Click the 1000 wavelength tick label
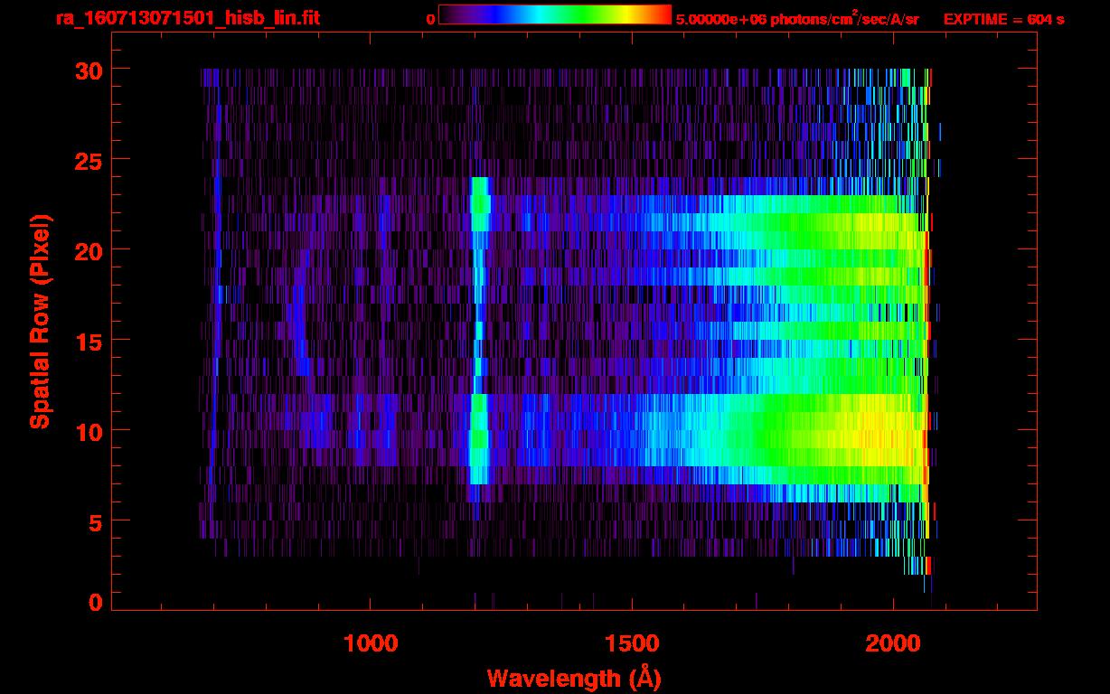Viewport: 1110px width, 694px height. (371, 642)
